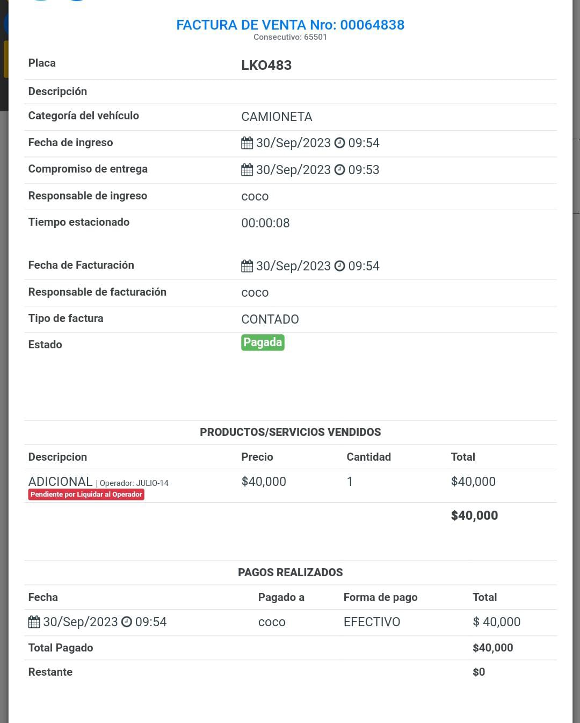580x723 pixels.
Task: Select the EFECTIVO payment method cell
Action: [x=372, y=622]
